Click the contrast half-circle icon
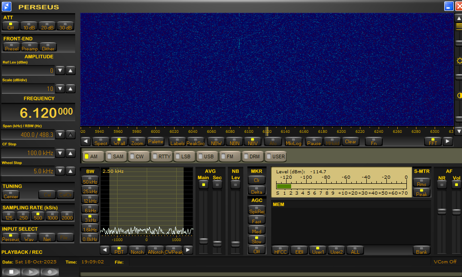This screenshot has width=462, height=277. [458, 96]
